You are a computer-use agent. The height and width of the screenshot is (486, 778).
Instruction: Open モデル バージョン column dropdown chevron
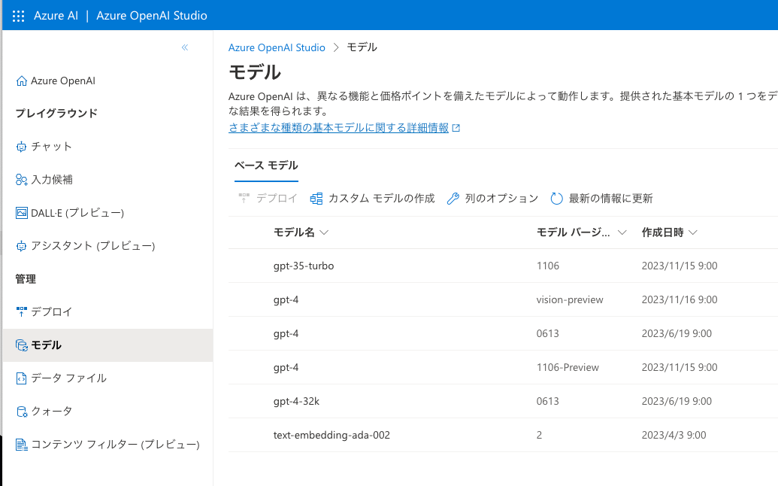tap(622, 232)
